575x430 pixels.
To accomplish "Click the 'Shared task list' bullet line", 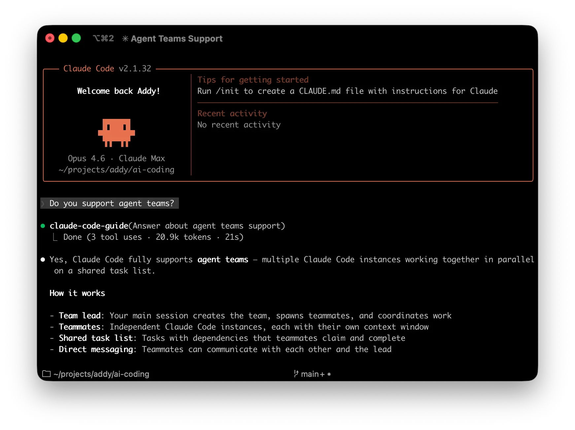I will point(227,338).
